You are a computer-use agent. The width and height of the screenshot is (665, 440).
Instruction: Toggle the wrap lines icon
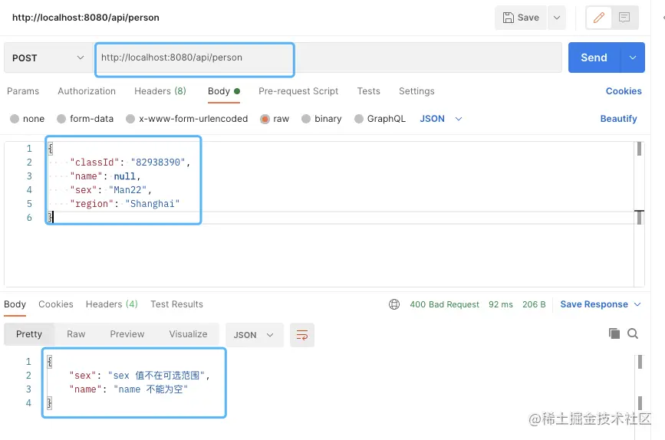[302, 335]
